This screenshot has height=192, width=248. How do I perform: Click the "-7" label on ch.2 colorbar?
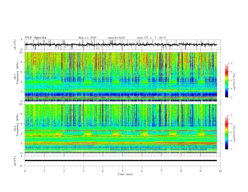click(x=231, y=149)
